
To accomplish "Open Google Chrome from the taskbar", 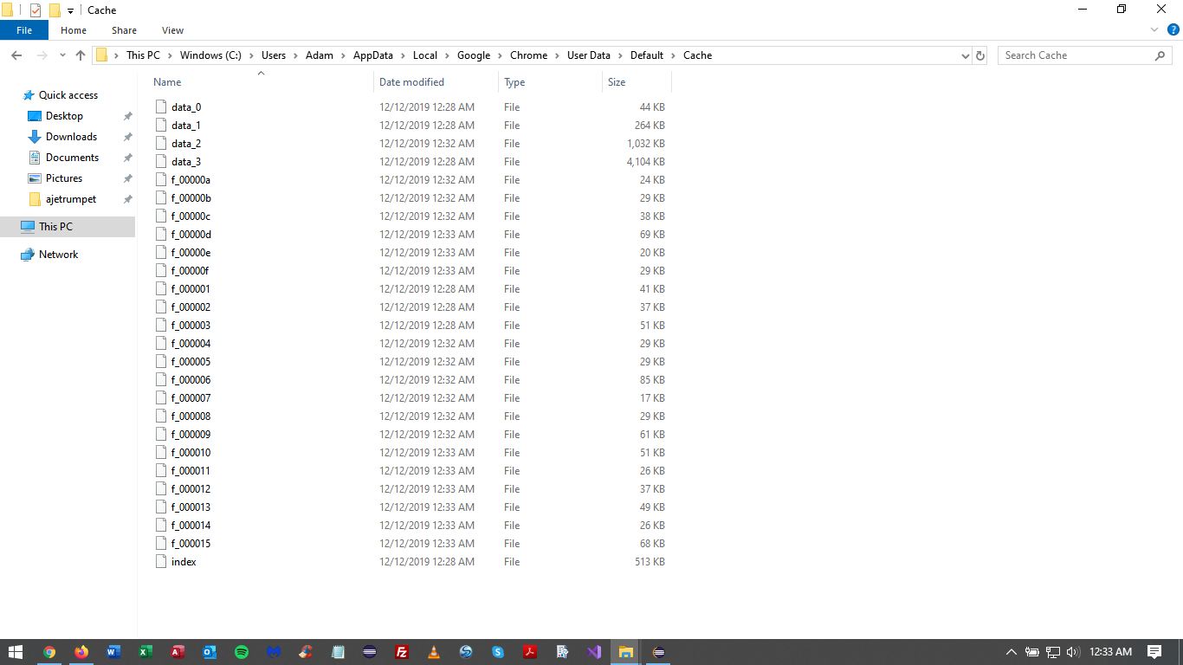I will tap(49, 652).
